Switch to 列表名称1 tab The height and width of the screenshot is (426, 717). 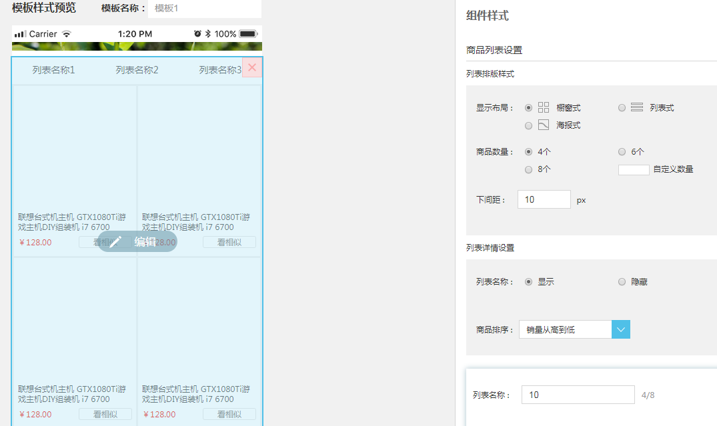click(53, 70)
